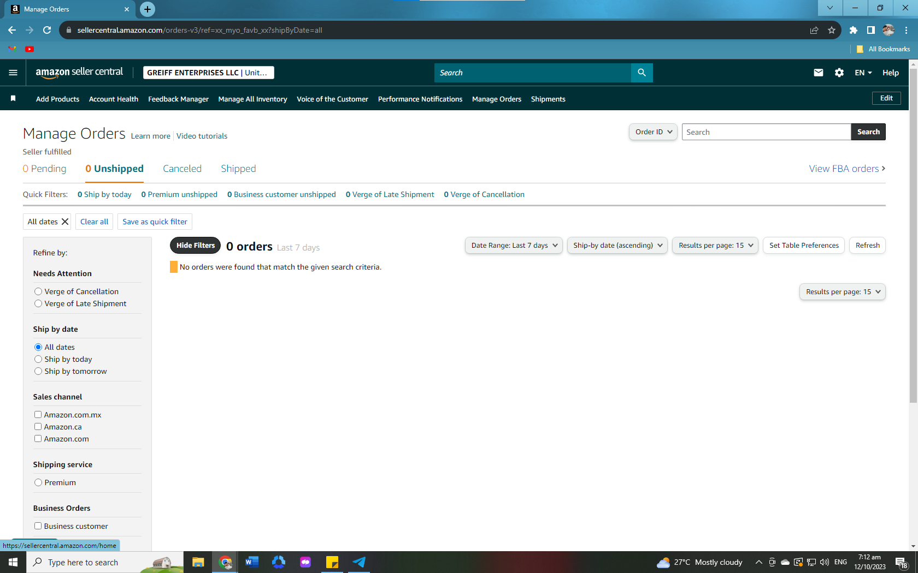Viewport: 918px width, 573px height.
Task: Click the browser address bar URL
Action: point(199,30)
